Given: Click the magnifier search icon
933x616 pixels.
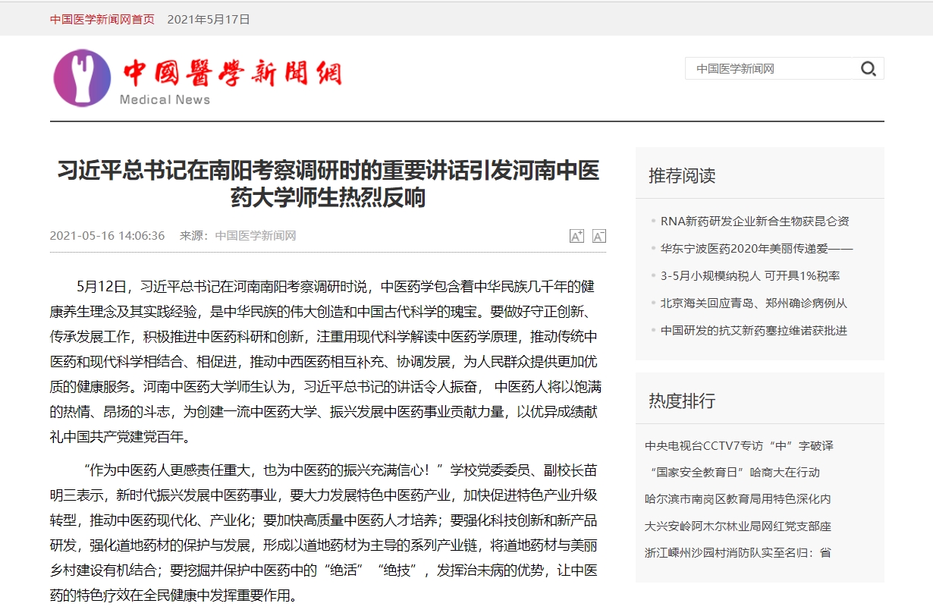Looking at the screenshot, I should [x=868, y=69].
